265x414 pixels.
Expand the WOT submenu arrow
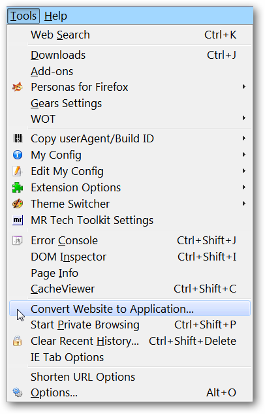pos(244,118)
